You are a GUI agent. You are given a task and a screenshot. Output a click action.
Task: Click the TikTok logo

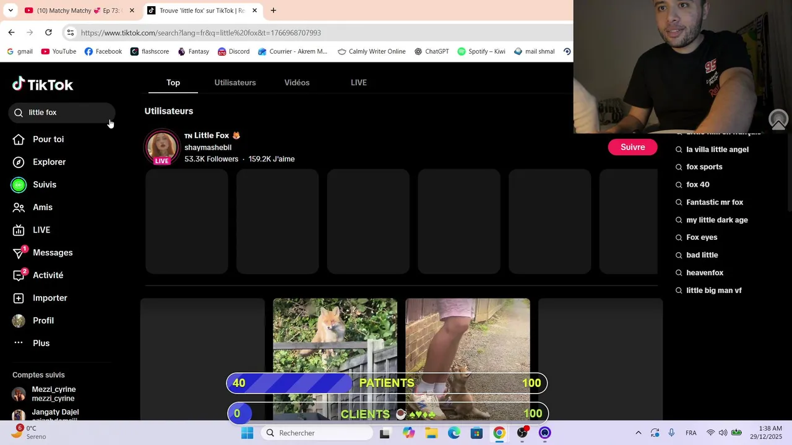coord(43,84)
